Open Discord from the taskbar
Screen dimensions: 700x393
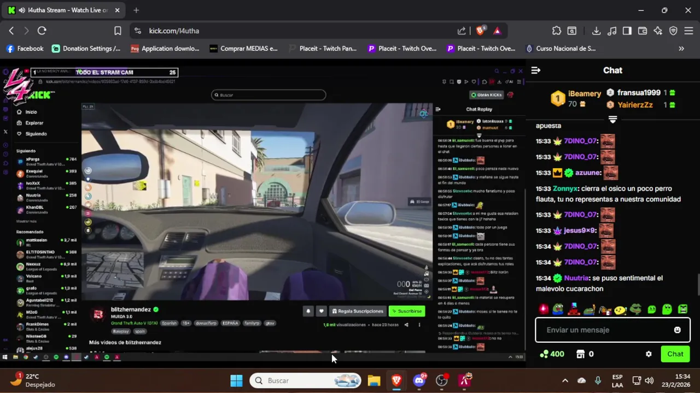click(x=419, y=380)
